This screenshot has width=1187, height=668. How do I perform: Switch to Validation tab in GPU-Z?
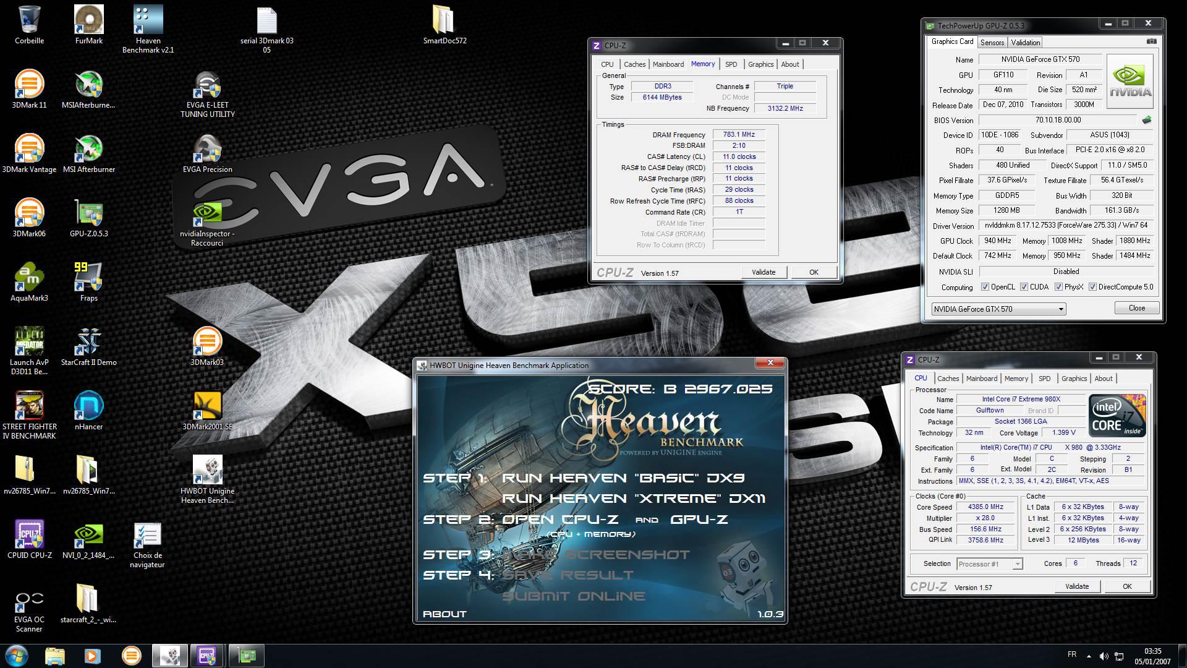(x=1025, y=42)
